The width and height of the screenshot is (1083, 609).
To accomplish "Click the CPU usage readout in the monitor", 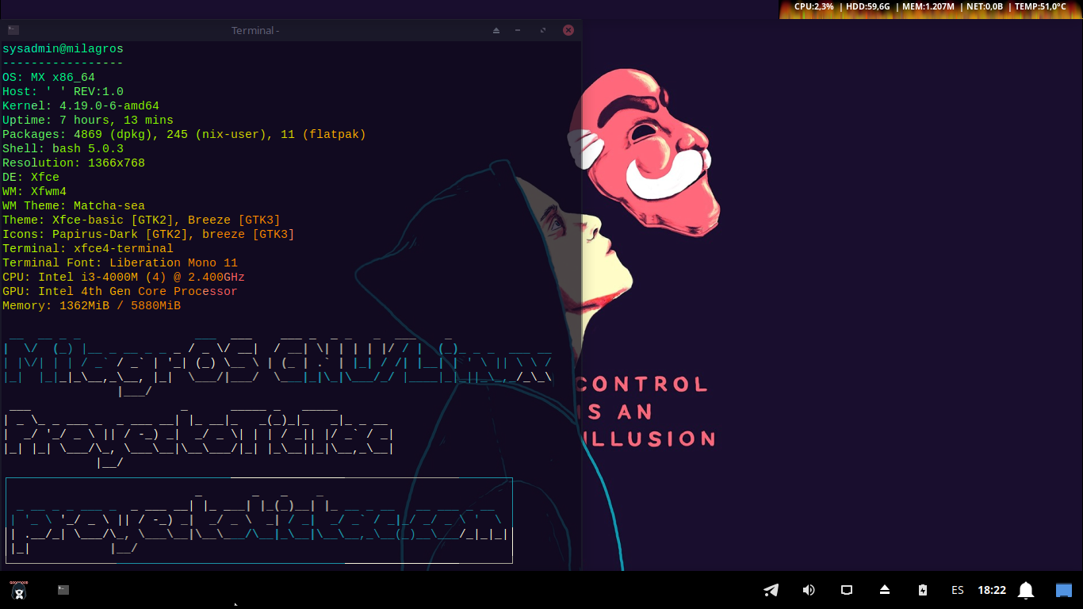I will [813, 6].
